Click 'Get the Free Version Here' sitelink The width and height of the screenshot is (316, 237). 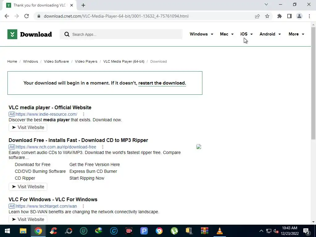94,165
